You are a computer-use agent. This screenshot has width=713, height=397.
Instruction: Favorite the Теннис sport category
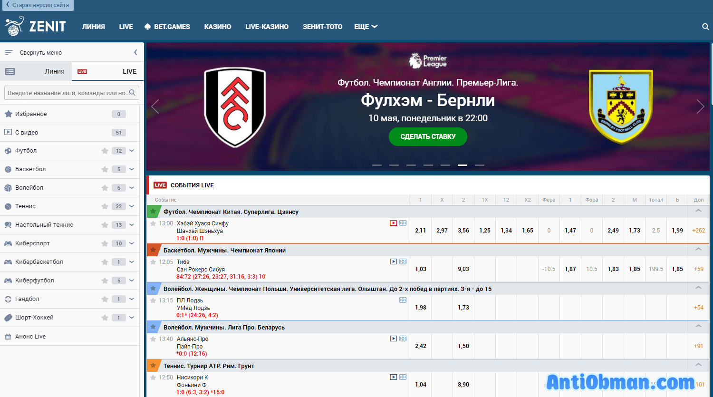[x=105, y=206]
